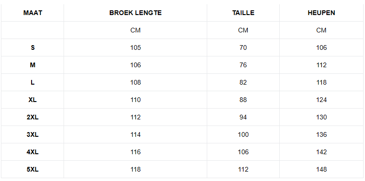
Task: Click trouser length 110 for XL
Action: pyautogui.click(x=136, y=100)
